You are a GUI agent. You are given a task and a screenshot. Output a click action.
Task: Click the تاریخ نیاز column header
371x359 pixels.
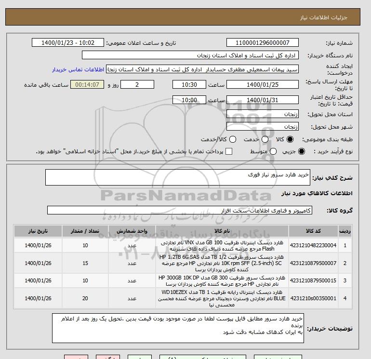click(x=38, y=231)
